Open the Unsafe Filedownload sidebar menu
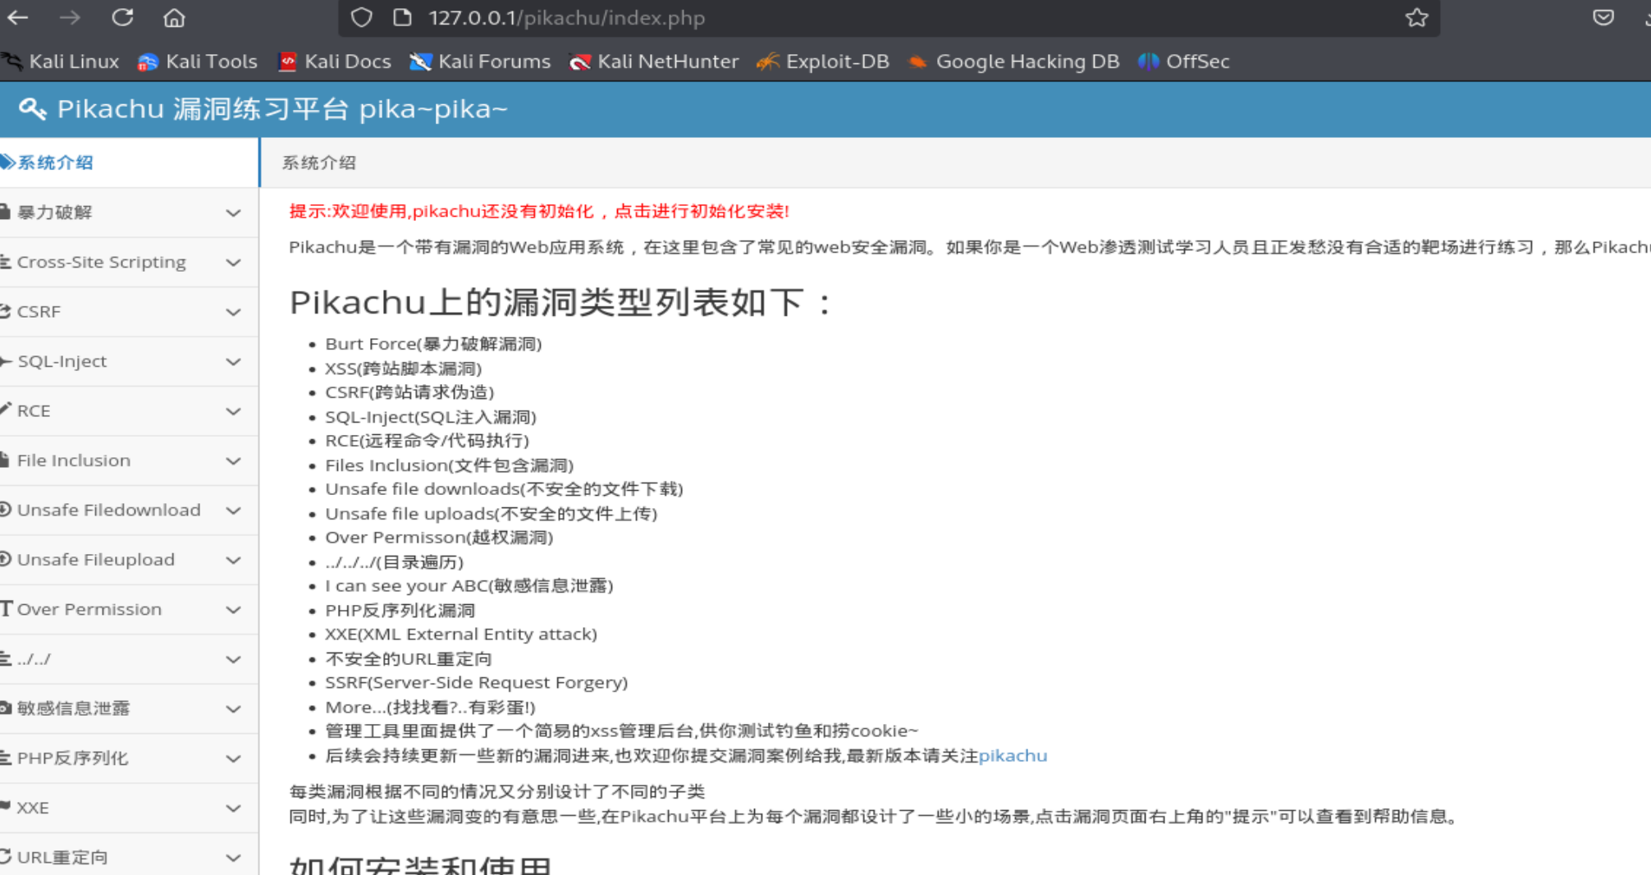The image size is (1651, 875). pyautogui.click(x=129, y=510)
